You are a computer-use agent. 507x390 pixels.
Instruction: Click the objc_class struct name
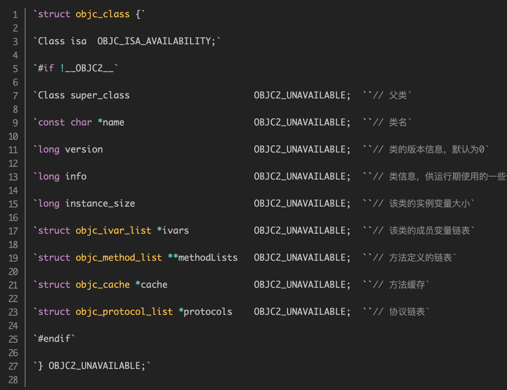[x=102, y=14]
